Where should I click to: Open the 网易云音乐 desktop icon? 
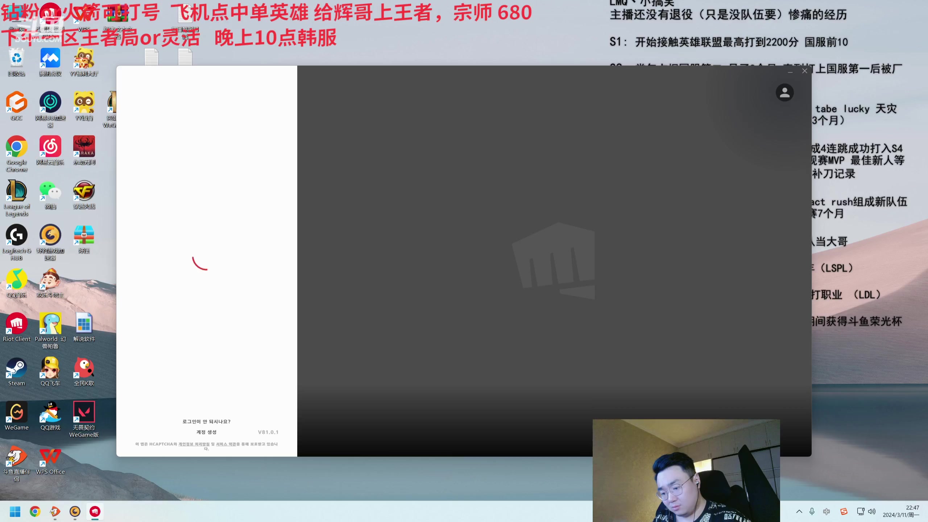click(x=50, y=150)
